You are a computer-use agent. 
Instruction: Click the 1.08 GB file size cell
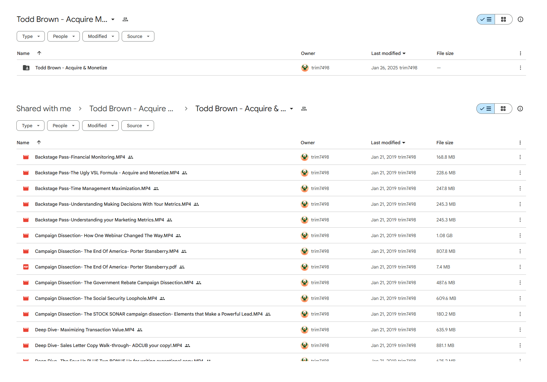pyautogui.click(x=444, y=235)
